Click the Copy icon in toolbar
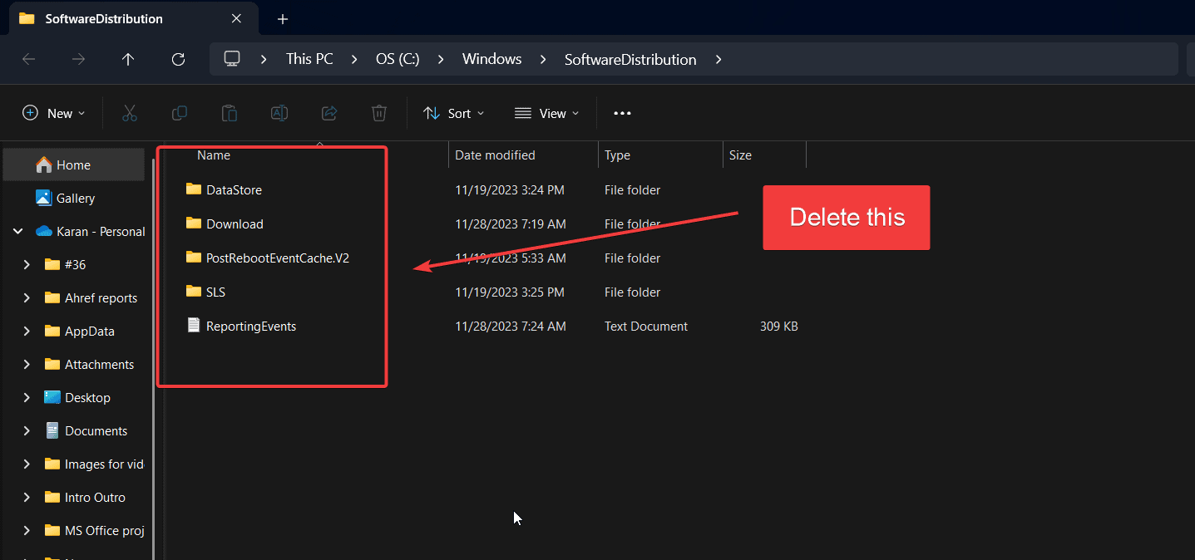Image resolution: width=1195 pixels, height=560 pixels. [x=179, y=113]
